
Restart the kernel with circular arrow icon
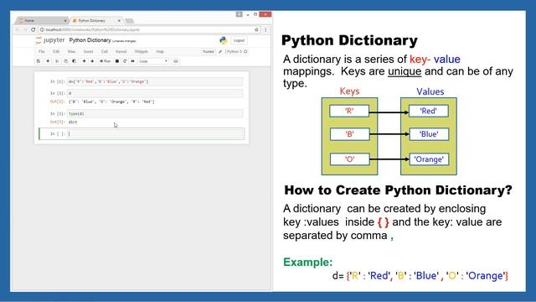tap(125, 61)
